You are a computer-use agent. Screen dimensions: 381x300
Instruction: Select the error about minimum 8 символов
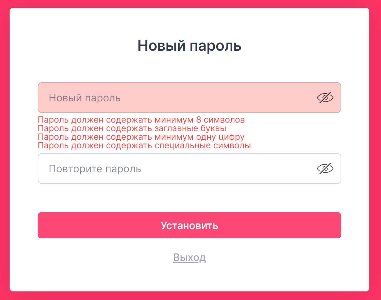coord(141,120)
